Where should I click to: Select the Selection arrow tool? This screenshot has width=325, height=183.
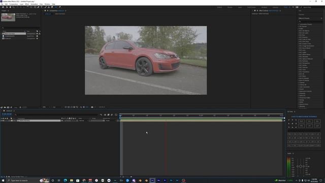pyautogui.click(x=7, y=7)
